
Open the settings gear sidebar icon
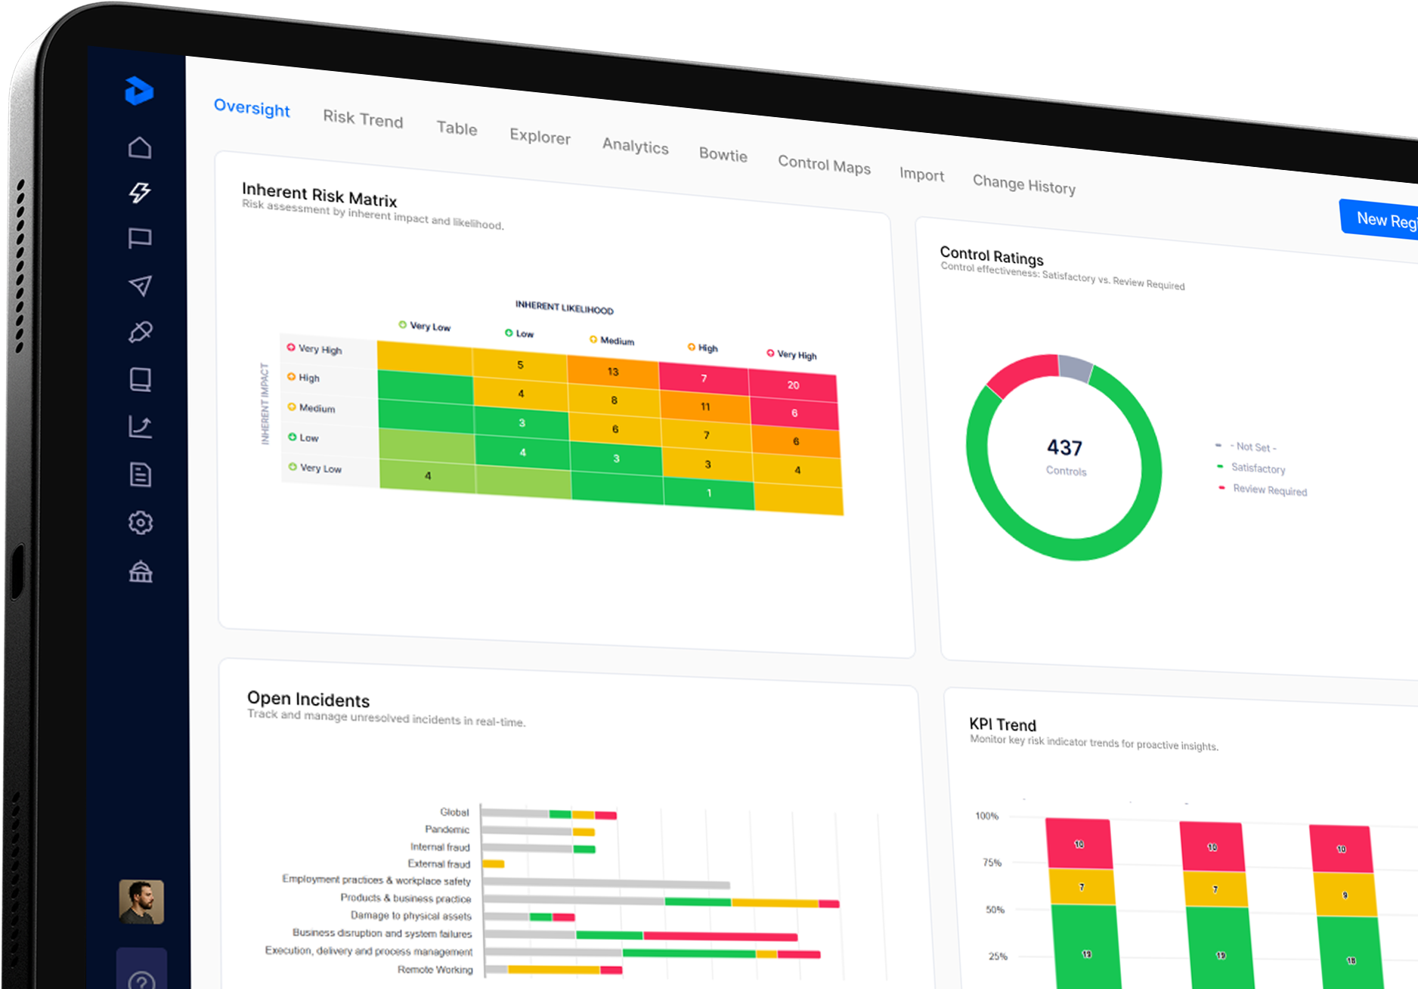[141, 522]
